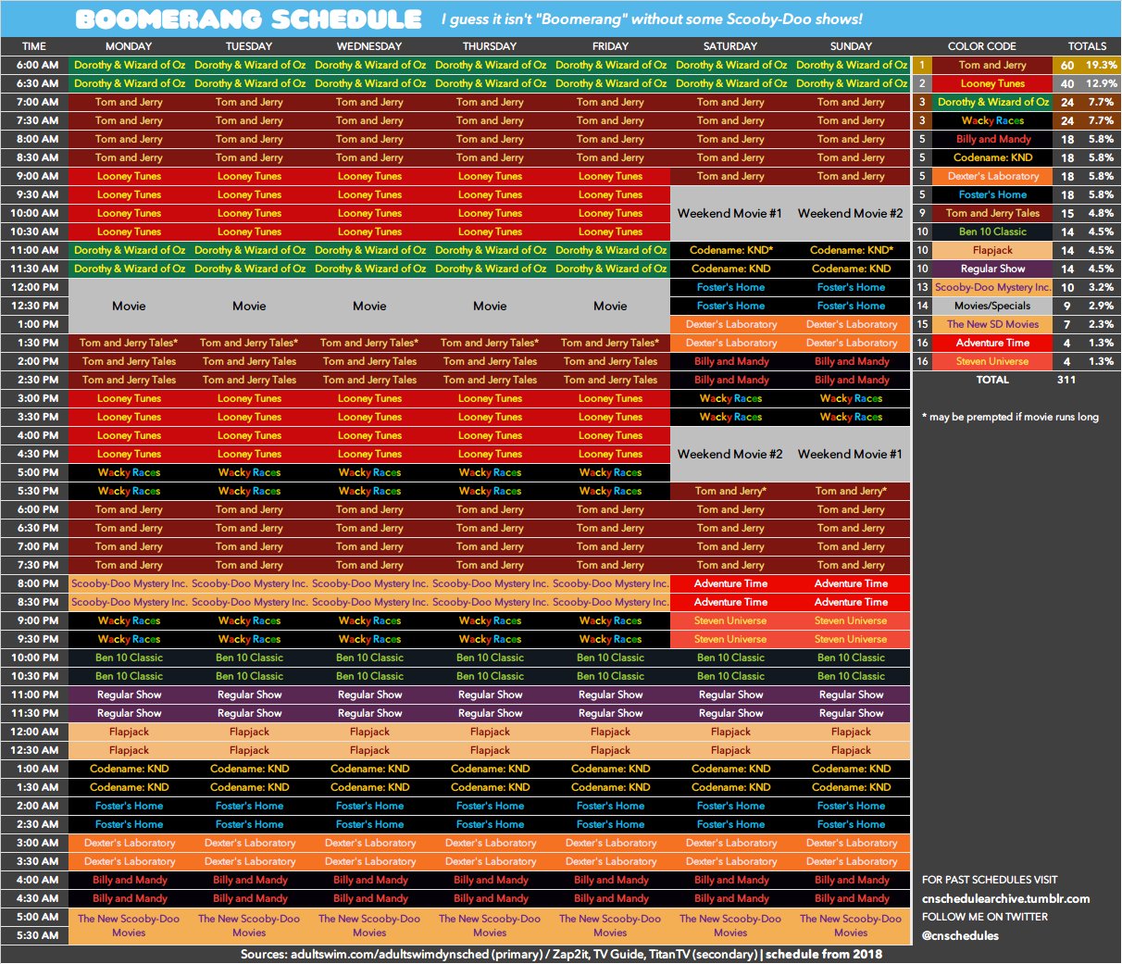The image size is (1122, 964).
Task: Select Wednesday 12:00 AM Flapjack cell
Action: coord(369,732)
